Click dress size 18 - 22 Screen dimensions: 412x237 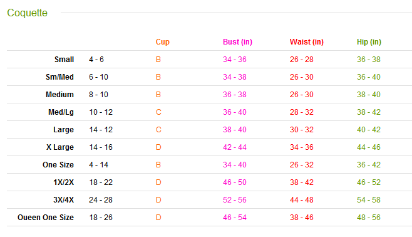(x=101, y=182)
